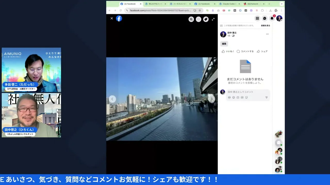The height and width of the screenshot is (185, 330).
Task: Insert a GIF in the comment
Action: click(x=242, y=97)
